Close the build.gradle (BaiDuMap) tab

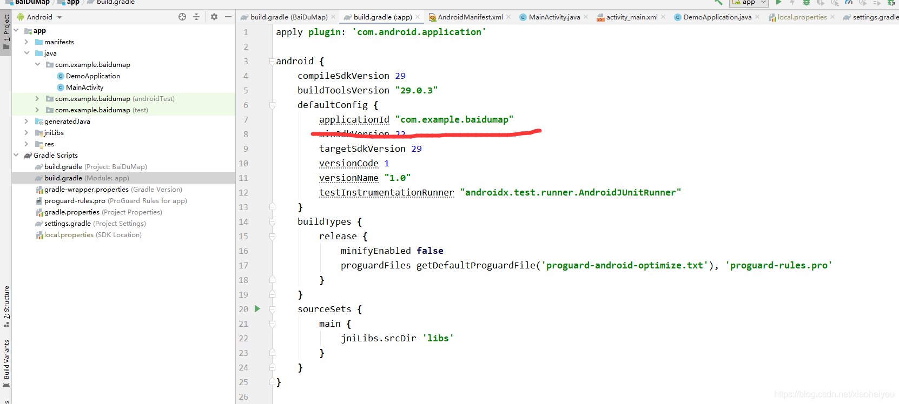[333, 17]
